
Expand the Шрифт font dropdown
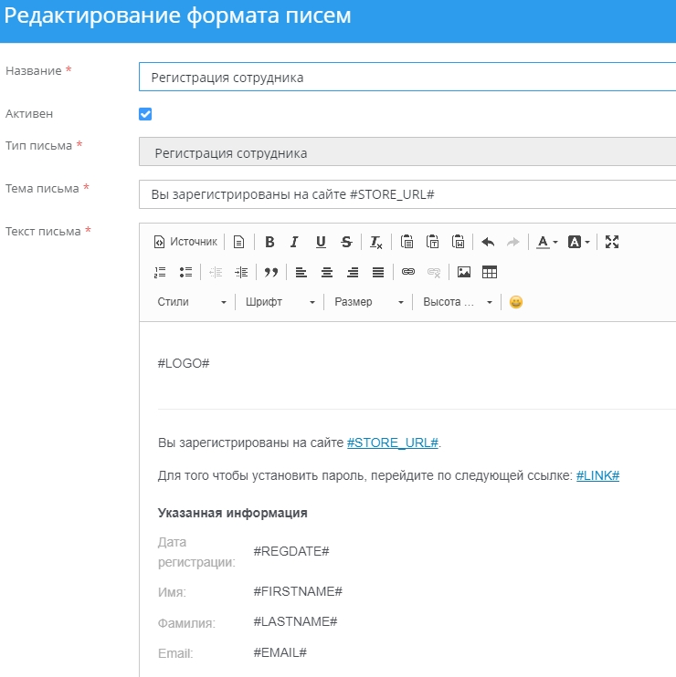[x=280, y=302]
